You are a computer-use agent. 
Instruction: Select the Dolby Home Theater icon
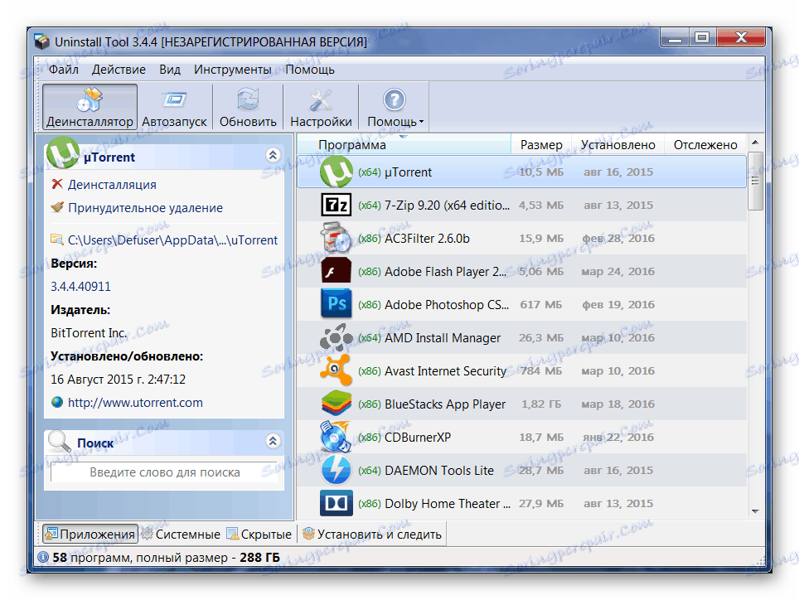pos(337,503)
